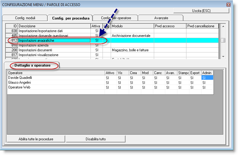Click the ID column header
Image resolution: width=238 pixels, height=155 pixels.
click(x=12, y=26)
